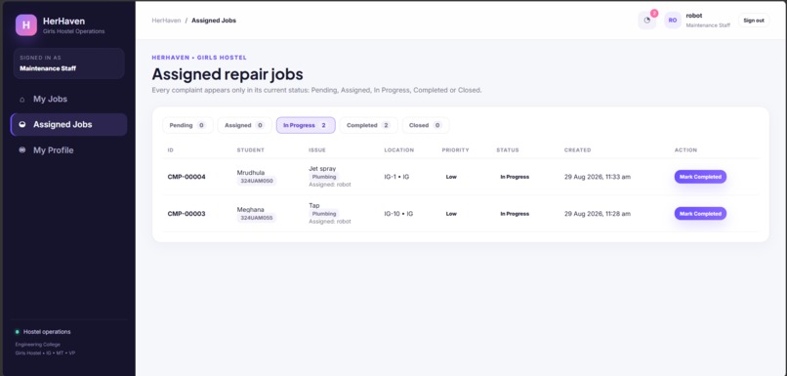Sign out of the account
Image resolution: width=787 pixels, height=376 pixels.
click(x=754, y=21)
